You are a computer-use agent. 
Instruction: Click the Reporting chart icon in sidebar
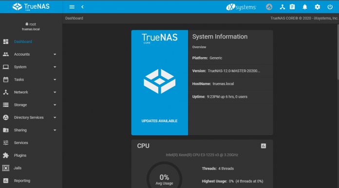point(6,181)
